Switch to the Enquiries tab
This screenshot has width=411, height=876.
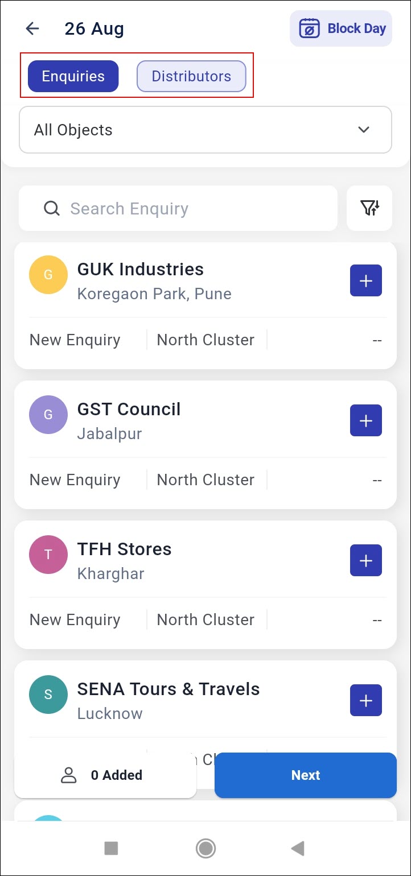pyautogui.click(x=73, y=76)
